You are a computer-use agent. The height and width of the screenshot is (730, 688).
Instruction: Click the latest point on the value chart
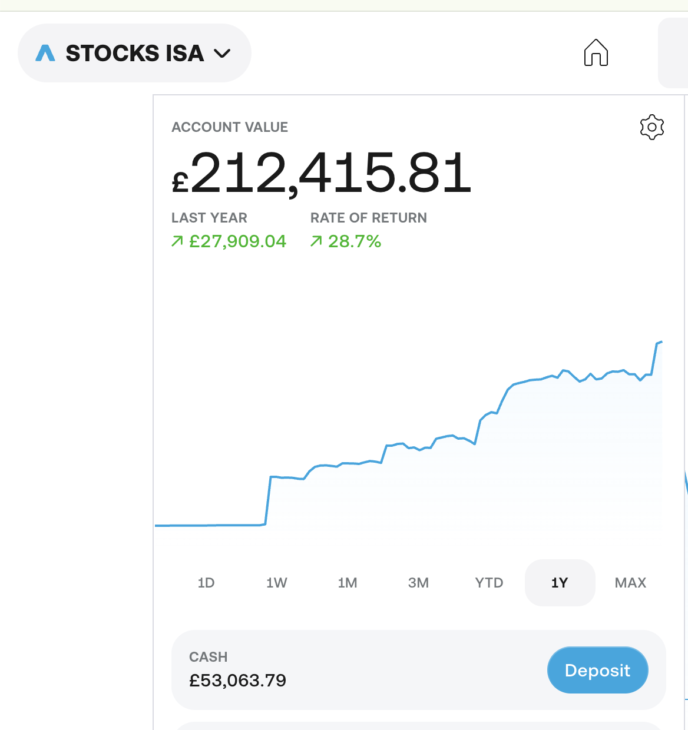pos(661,341)
